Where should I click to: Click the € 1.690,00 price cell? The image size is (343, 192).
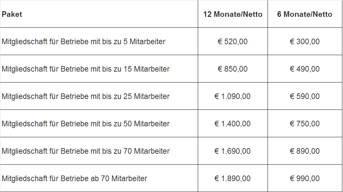pyautogui.click(x=233, y=151)
